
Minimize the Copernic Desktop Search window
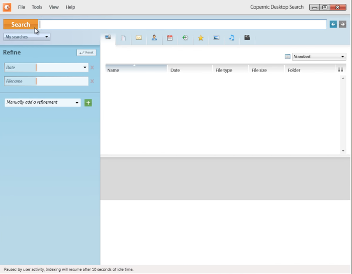(x=315, y=7)
